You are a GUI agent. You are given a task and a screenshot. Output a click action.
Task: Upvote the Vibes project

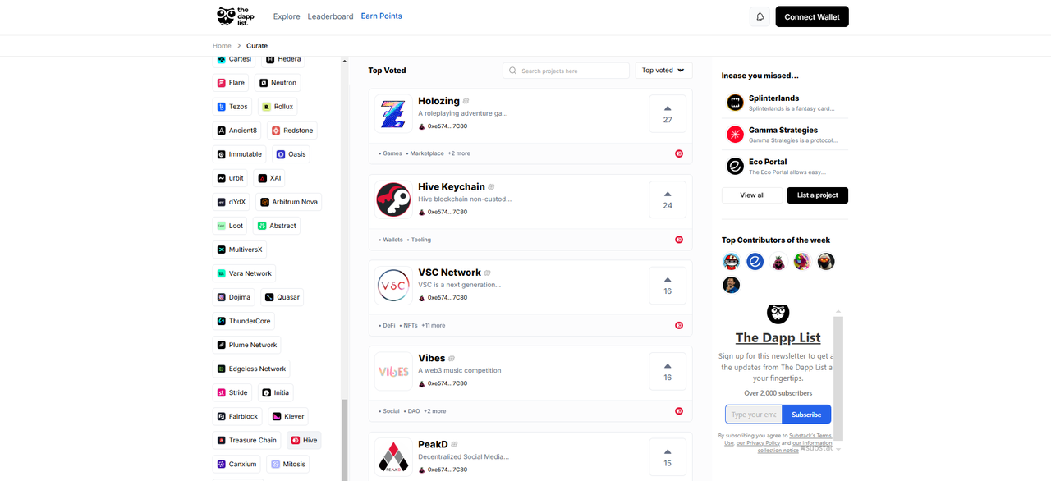tap(668, 371)
